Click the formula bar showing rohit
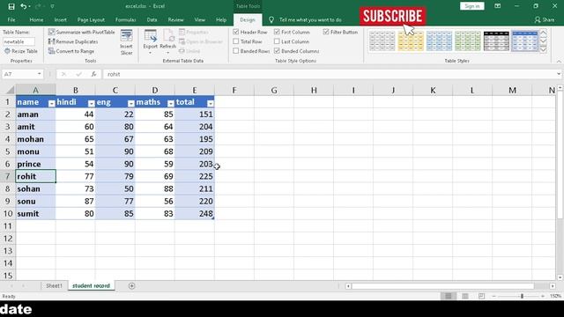Image resolution: width=564 pixels, height=317 pixels. pyautogui.click(x=331, y=74)
